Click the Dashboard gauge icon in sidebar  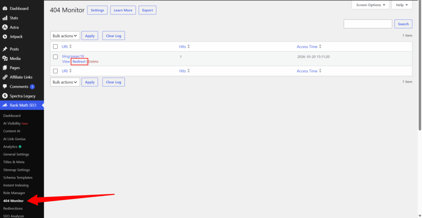(5, 9)
